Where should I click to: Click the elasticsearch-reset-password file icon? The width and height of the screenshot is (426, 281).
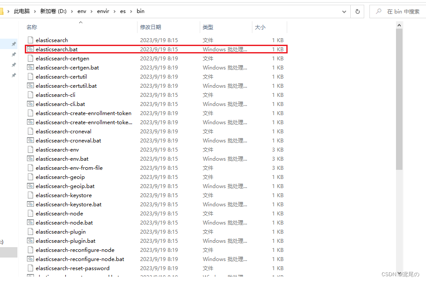[x=30, y=268]
